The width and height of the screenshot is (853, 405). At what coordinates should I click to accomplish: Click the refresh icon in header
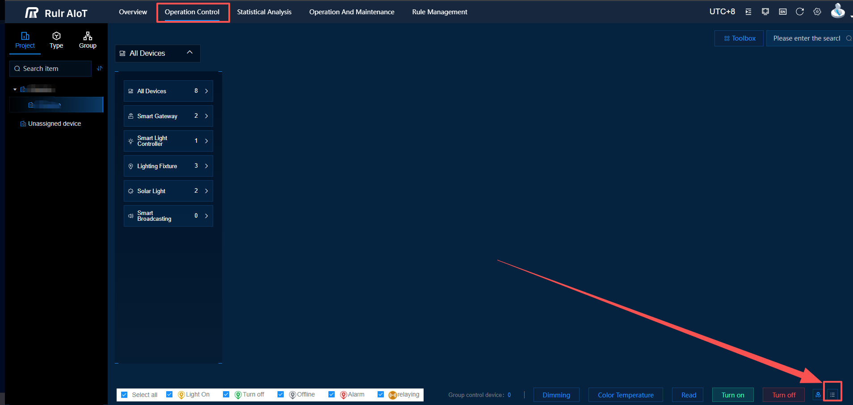800,12
